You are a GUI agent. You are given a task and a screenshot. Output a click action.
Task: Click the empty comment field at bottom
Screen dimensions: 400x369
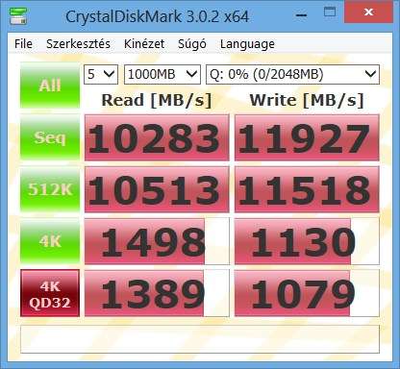(200, 339)
